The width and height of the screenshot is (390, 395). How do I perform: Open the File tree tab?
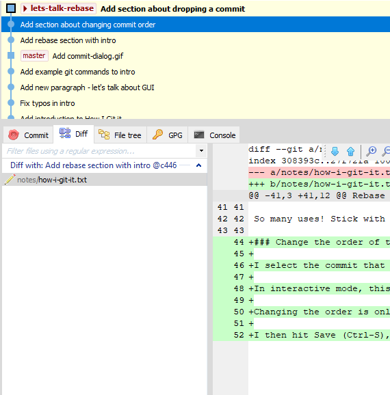120,135
